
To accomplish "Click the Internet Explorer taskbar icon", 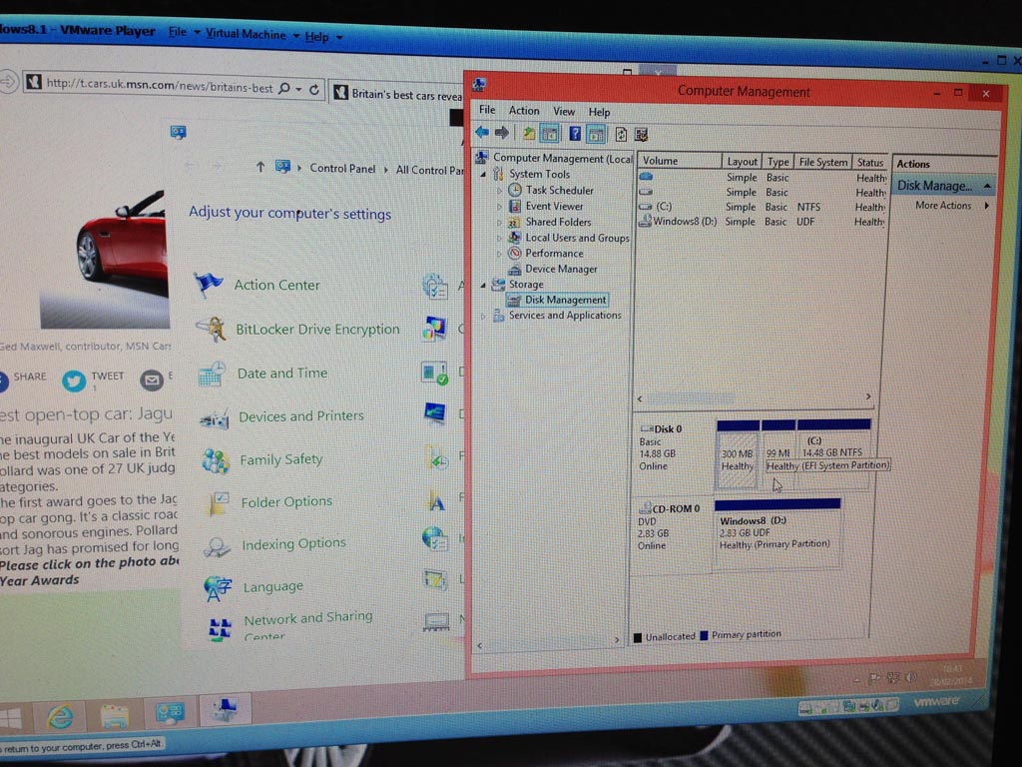I will tap(61, 717).
